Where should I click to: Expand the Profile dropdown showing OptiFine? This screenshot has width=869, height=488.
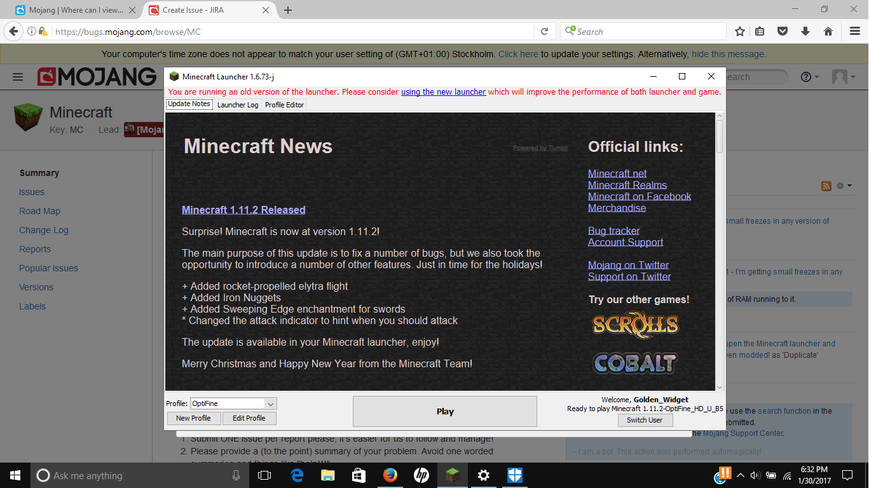point(270,403)
